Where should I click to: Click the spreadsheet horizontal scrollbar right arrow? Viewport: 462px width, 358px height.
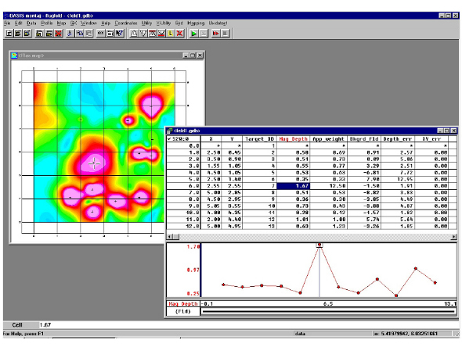(x=454, y=237)
